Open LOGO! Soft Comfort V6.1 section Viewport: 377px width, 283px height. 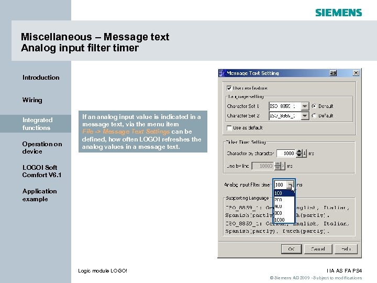(42, 171)
